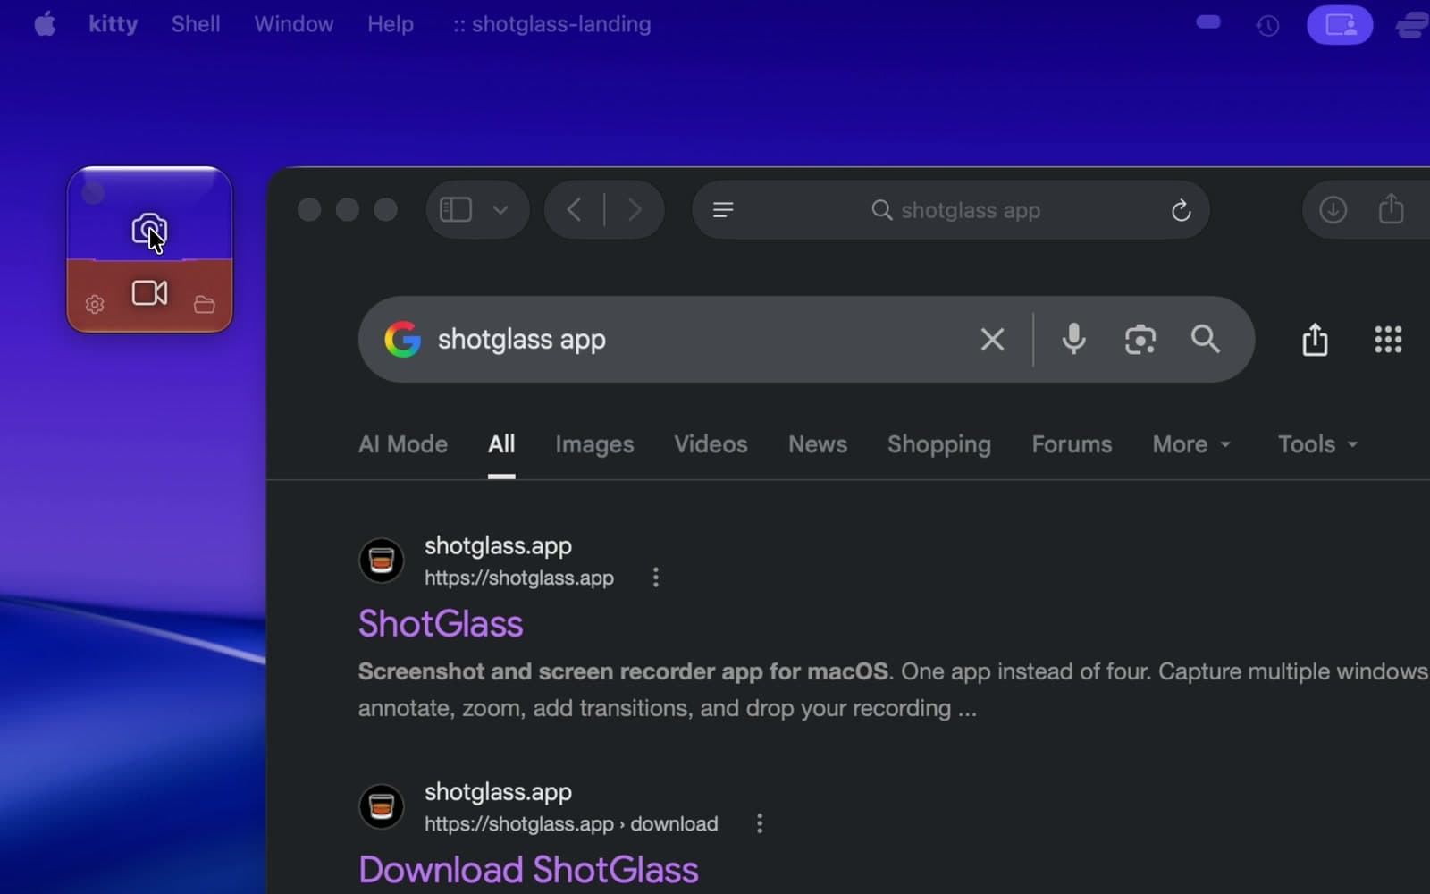Screen dimensions: 1430x894
Task: Open options for first shotglass.app result
Action: click(656, 578)
